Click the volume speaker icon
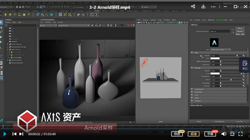The image size is (250, 140). [224, 134]
